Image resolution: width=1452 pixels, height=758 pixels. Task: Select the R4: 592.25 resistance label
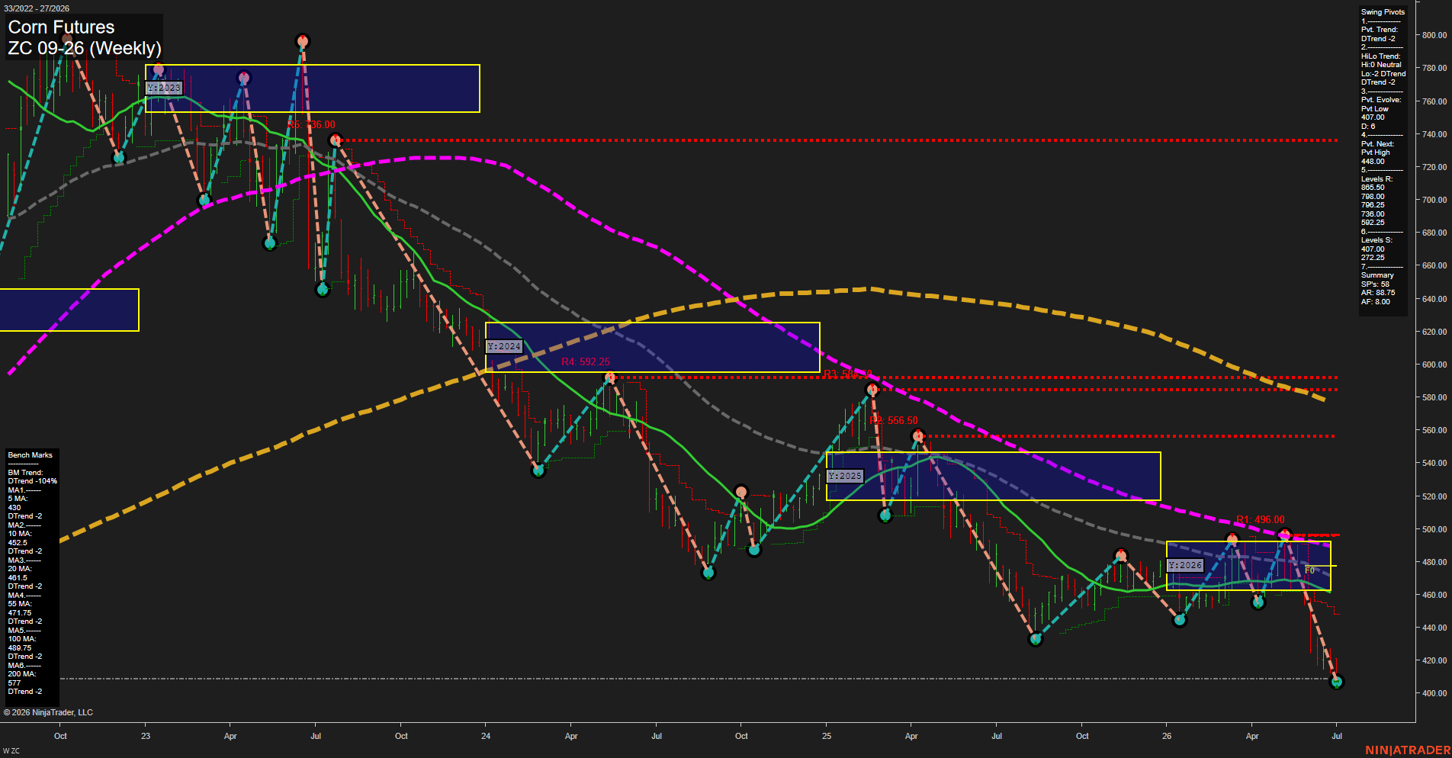(x=586, y=361)
